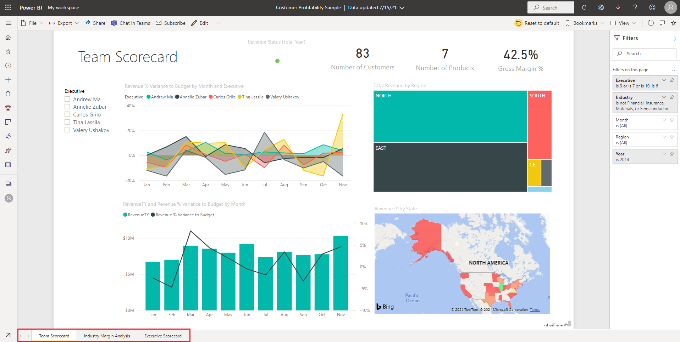Favorite this report with star icon
The width and height of the screenshot is (680, 342).
674,23
